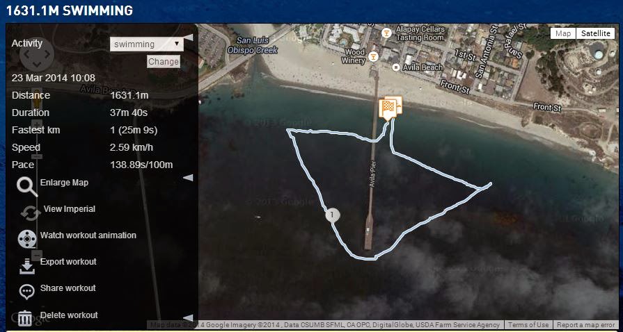Click the 37m 40s duration value
623x332 pixels.
coord(129,113)
